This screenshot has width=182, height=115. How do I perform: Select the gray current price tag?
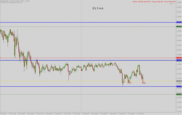click(179, 81)
